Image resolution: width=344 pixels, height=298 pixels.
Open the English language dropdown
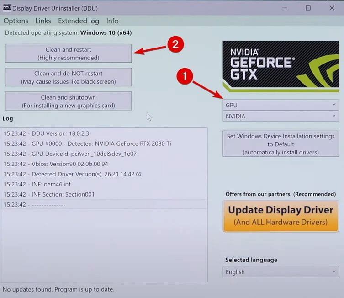pos(280,271)
